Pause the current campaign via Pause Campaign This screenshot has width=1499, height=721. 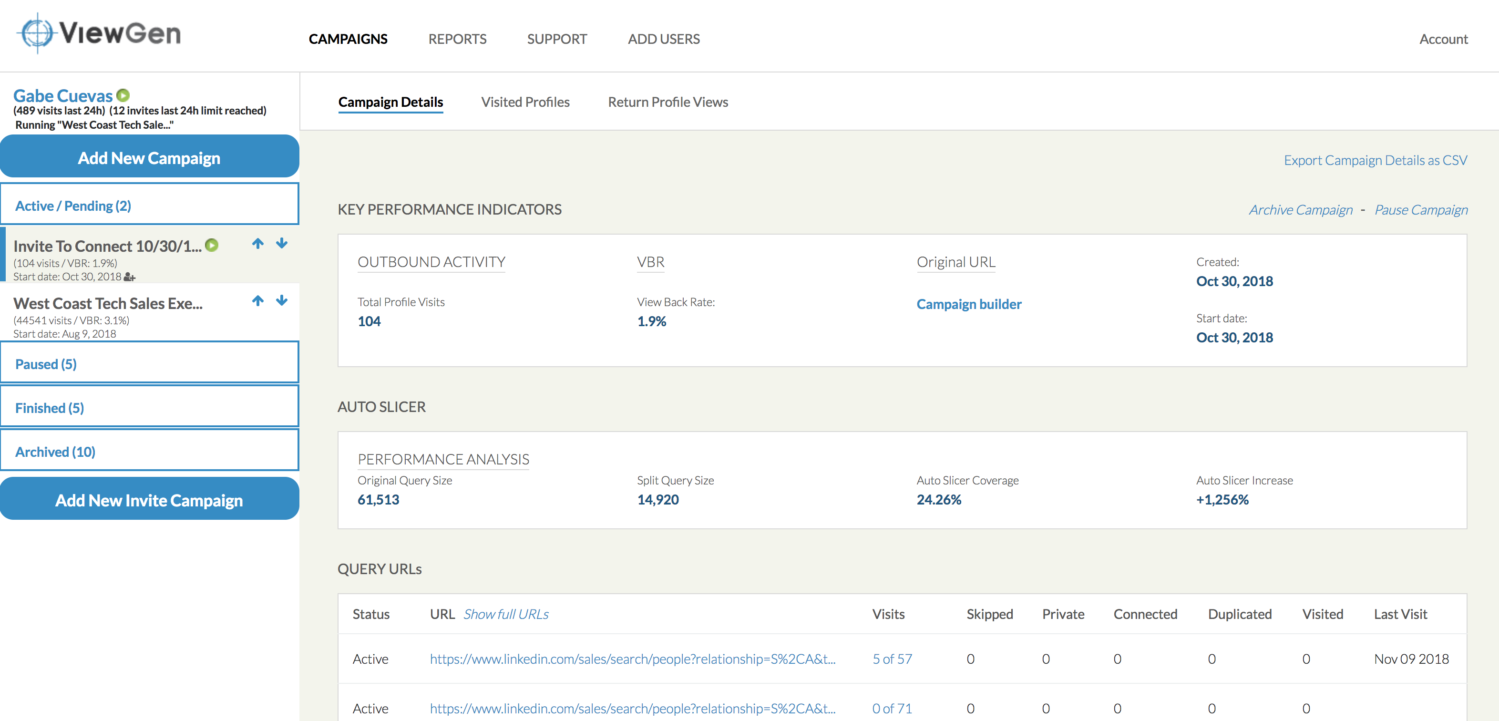(1421, 209)
